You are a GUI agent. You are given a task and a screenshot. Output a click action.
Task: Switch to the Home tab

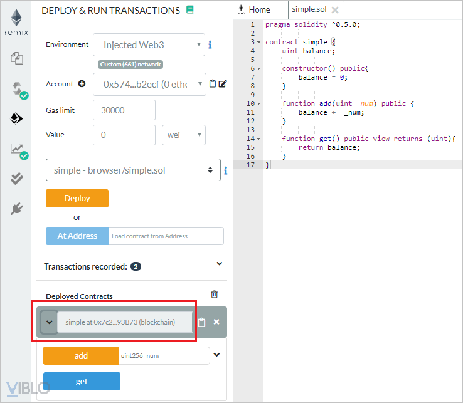point(253,10)
